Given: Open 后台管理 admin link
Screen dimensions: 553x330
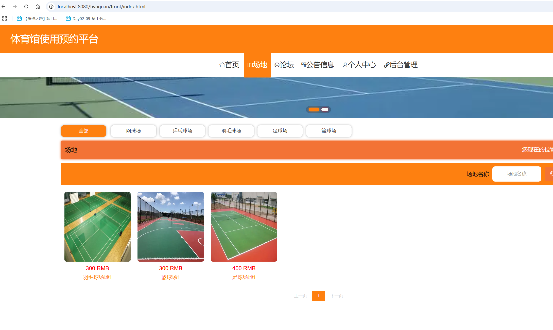Looking at the screenshot, I should tap(401, 65).
